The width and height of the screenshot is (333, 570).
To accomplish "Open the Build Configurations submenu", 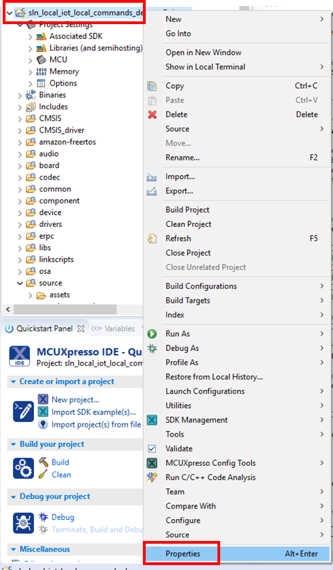I will click(x=201, y=286).
